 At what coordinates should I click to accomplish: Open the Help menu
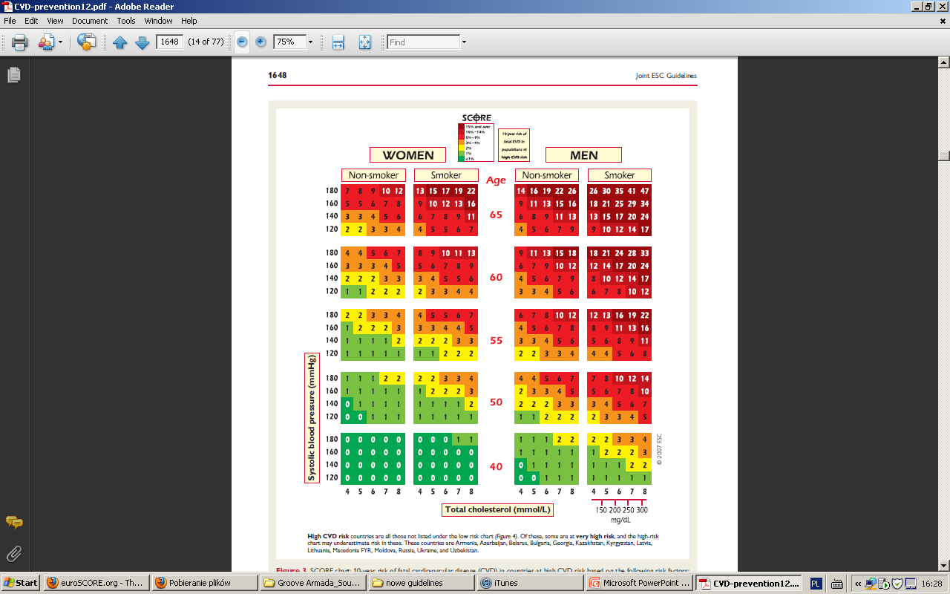click(x=189, y=21)
